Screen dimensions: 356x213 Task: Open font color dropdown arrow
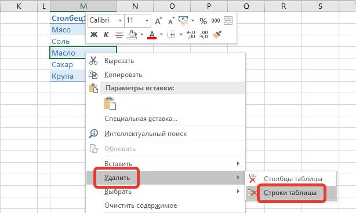(161, 35)
